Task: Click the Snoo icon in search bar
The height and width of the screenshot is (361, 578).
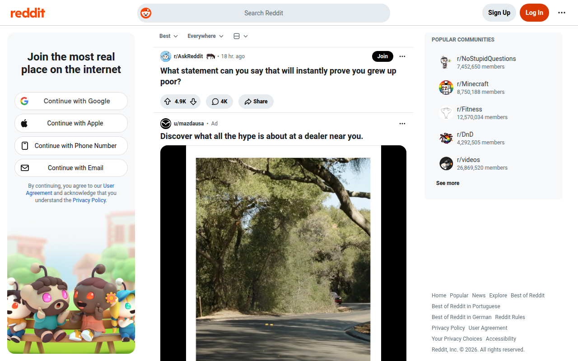Action: (x=146, y=13)
